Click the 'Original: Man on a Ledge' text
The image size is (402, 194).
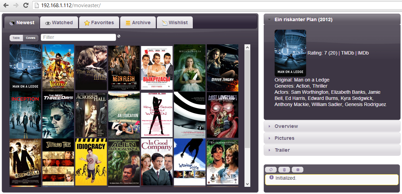(302, 80)
